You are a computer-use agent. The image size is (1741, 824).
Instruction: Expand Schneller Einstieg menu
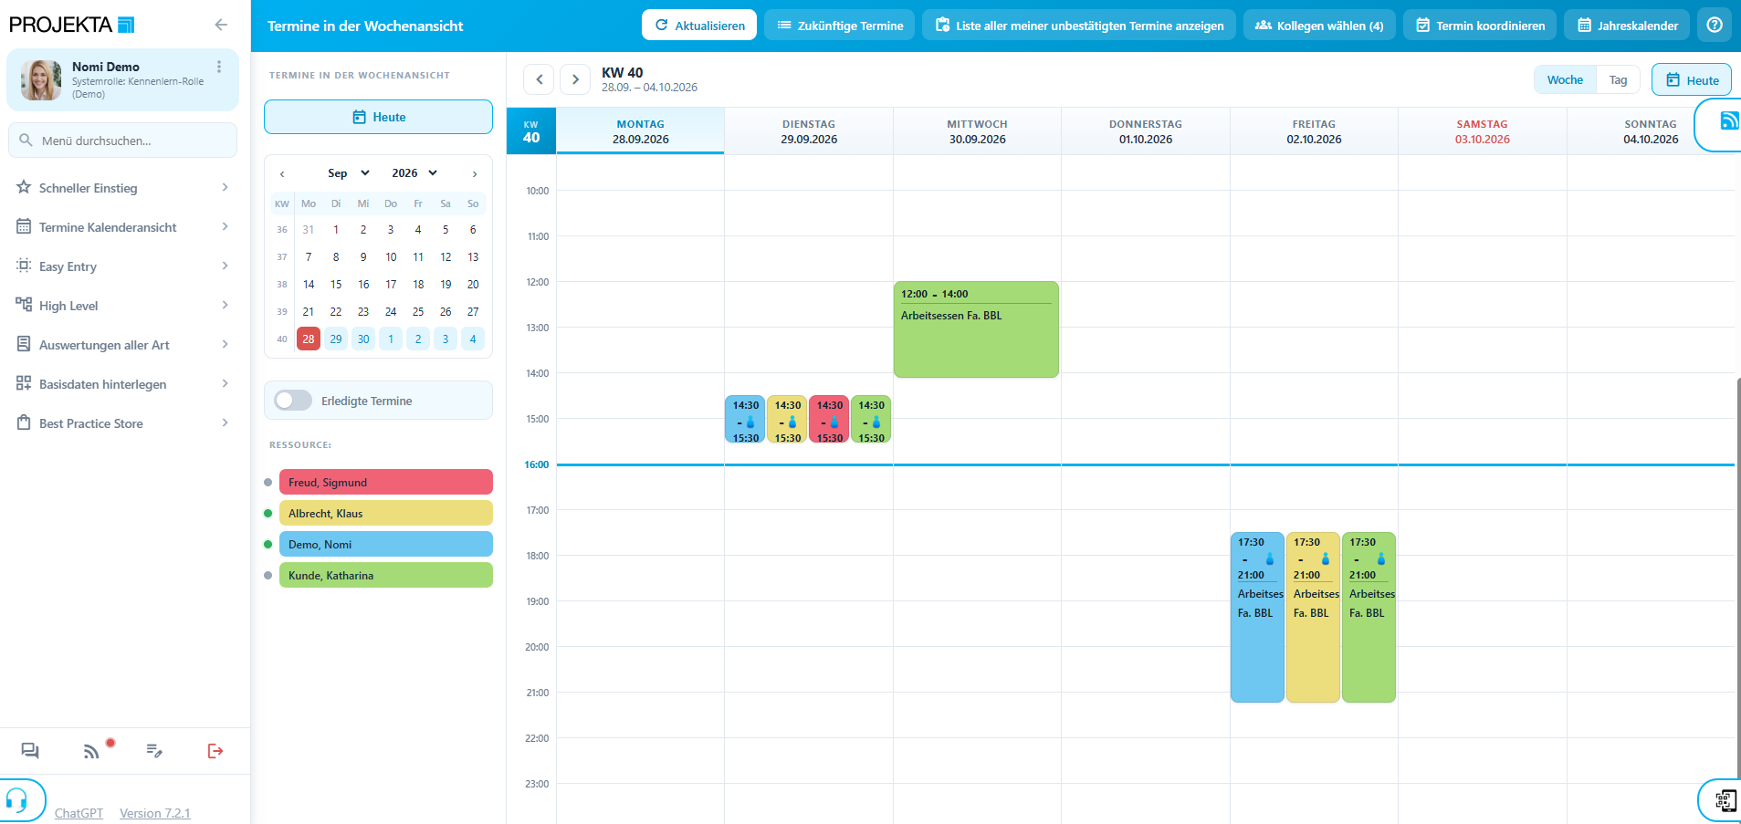pyautogui.click(x=123, y=188)
